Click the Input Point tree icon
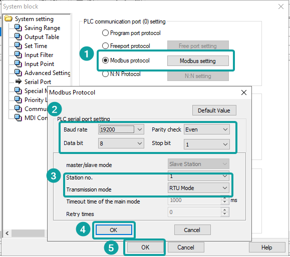 (18, 64)
